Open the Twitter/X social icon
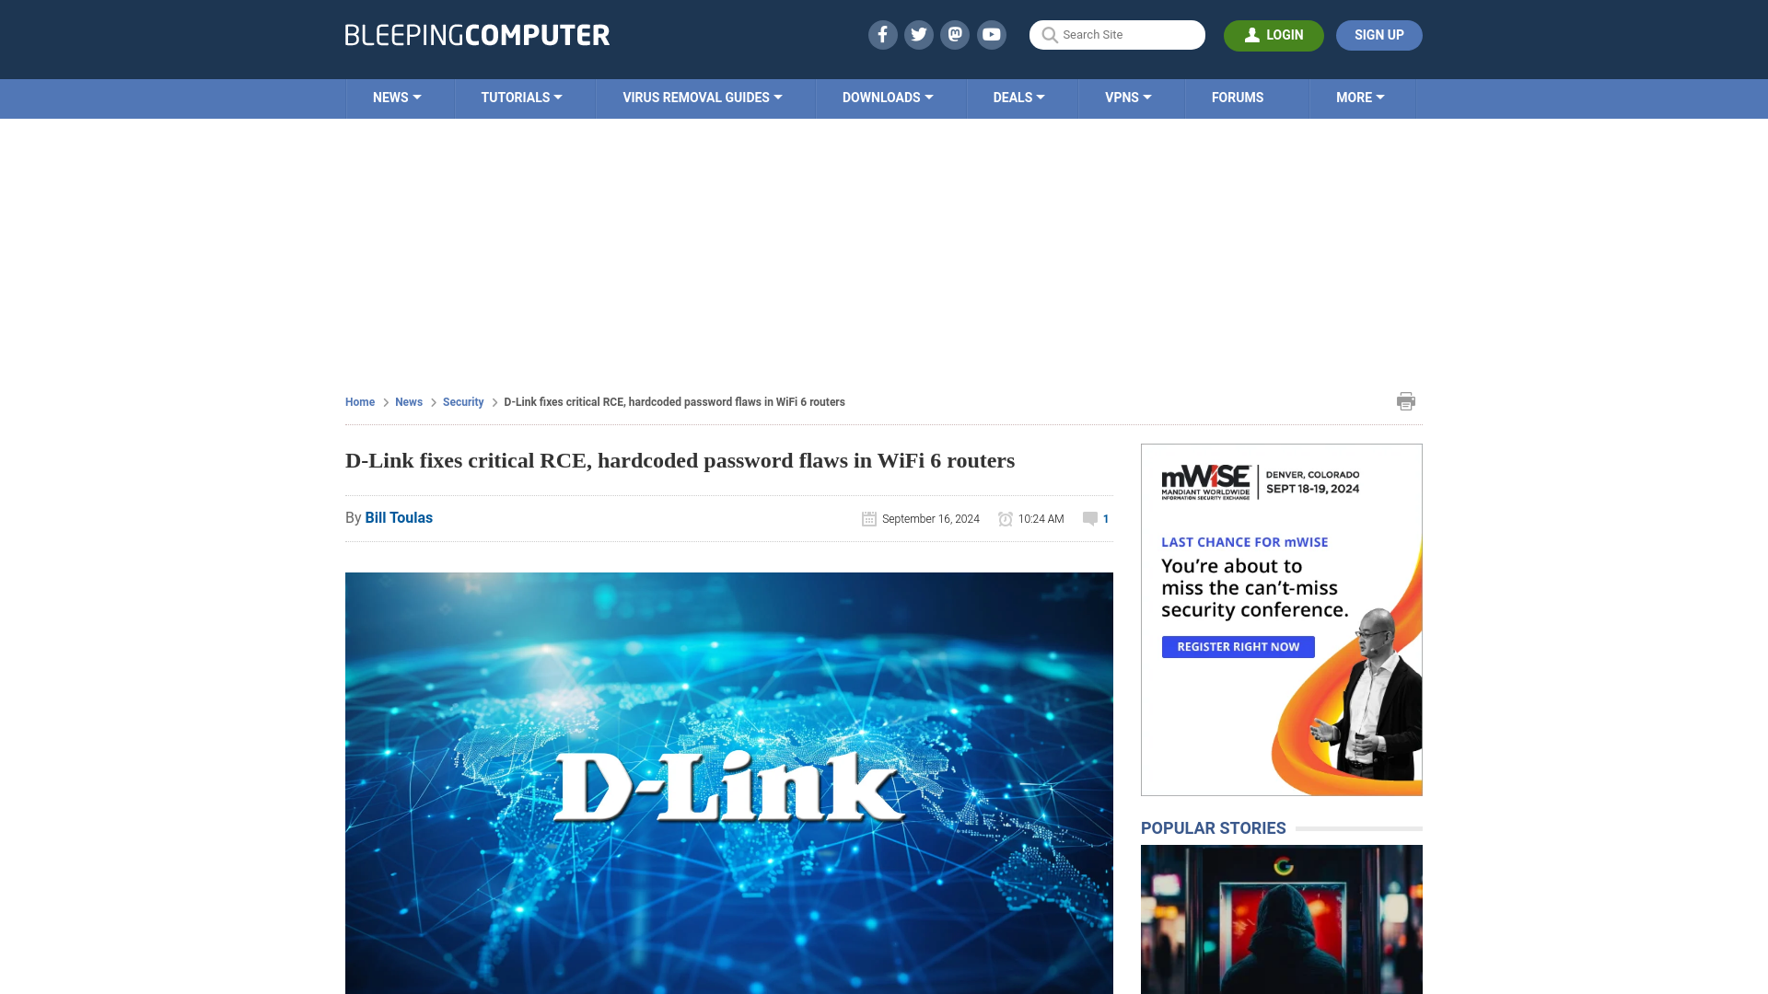 point(918,34)
